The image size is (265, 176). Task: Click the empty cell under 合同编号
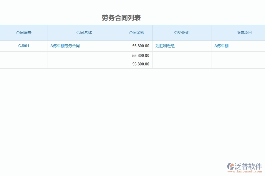tap(24, 55)
